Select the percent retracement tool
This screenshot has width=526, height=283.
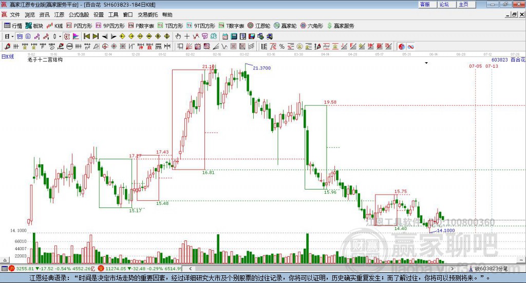coord(282,47)
